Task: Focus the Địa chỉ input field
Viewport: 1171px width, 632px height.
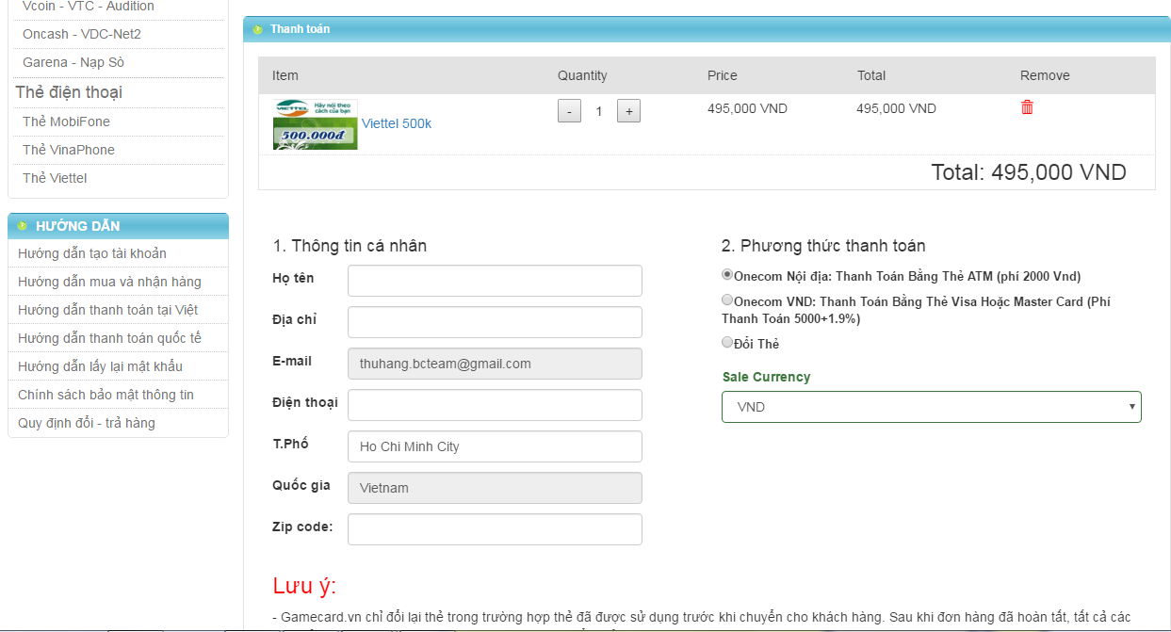Action: (495, 322)
